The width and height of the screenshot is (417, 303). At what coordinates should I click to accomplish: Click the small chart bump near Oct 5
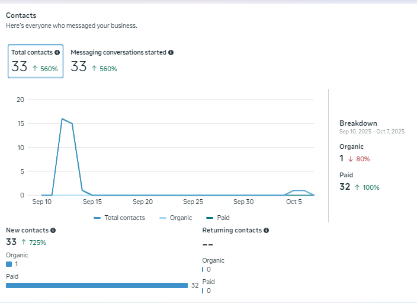[x=299, y=191]
